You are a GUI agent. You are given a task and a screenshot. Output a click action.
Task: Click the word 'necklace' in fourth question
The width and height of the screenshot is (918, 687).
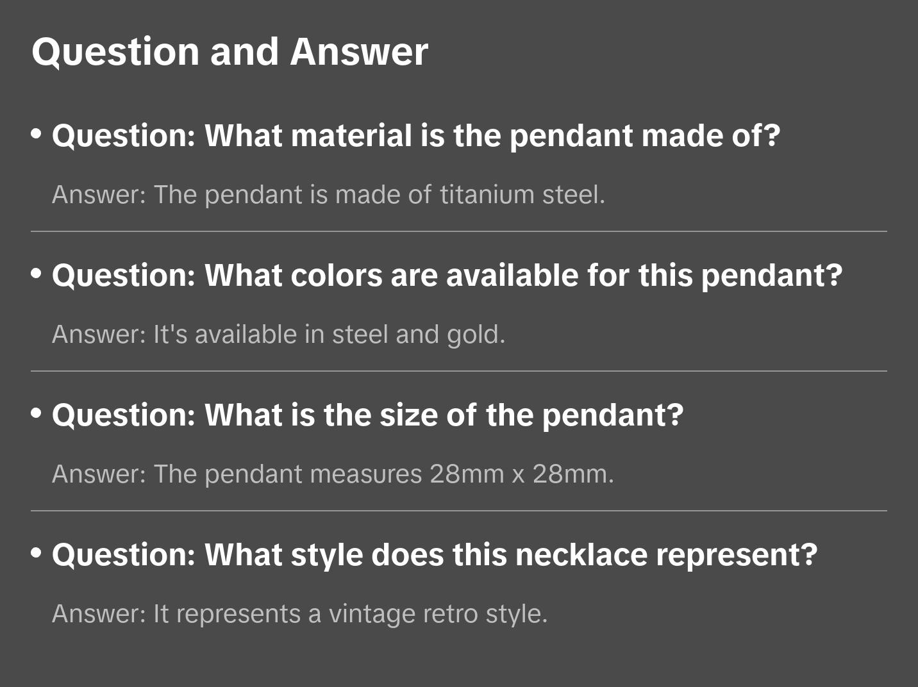[x=581, y=555]
